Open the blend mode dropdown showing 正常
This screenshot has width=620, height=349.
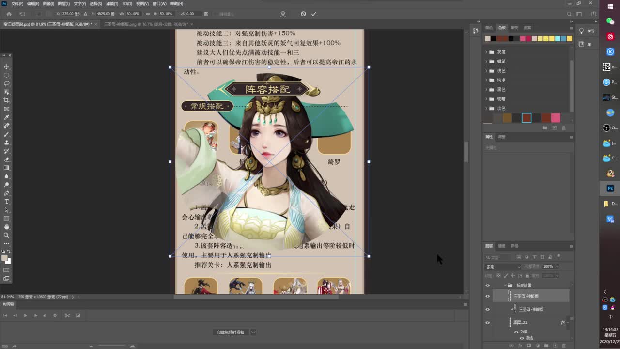point(501,266)
